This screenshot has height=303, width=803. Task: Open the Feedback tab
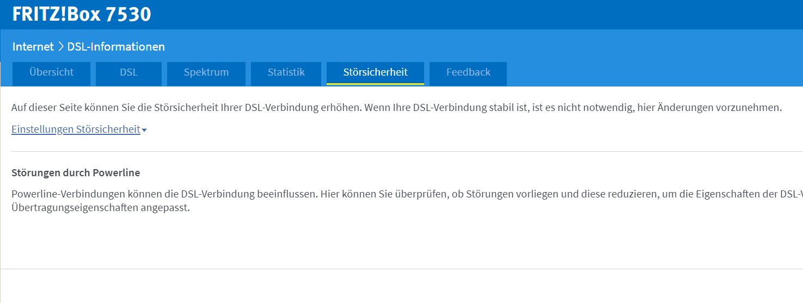coord(468,73)
